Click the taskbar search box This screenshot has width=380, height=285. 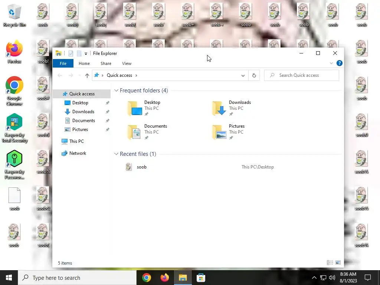pyautogui.click(x=77, y=278)
